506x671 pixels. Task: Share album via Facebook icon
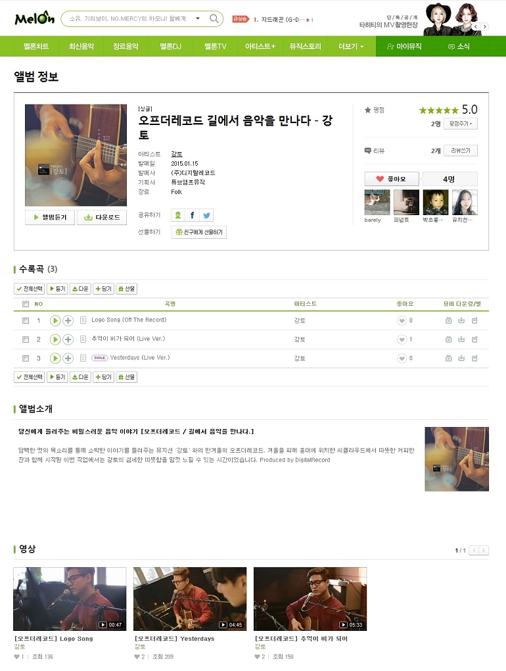(x=192, y=215)
